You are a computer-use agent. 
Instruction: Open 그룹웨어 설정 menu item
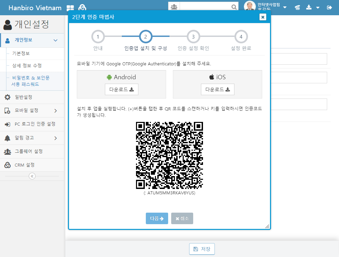[32, 151]
